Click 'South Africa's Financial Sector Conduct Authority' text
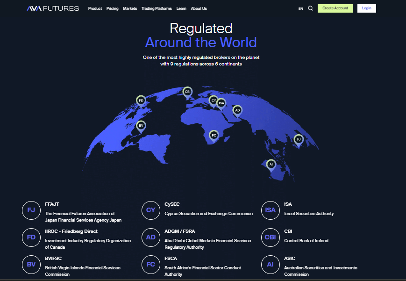This screenshot has height=281, width=406. coord(203,271)
